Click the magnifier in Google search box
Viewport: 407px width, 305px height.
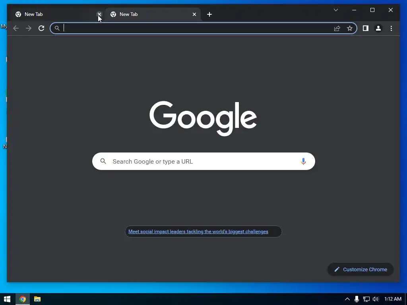[103, 161]
